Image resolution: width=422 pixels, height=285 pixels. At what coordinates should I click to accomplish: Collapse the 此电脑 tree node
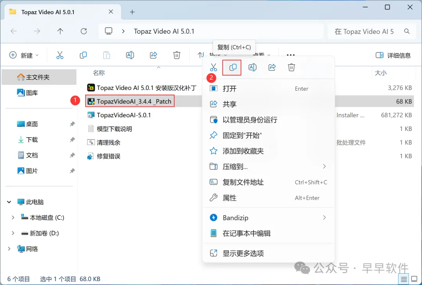click(9, 202)
